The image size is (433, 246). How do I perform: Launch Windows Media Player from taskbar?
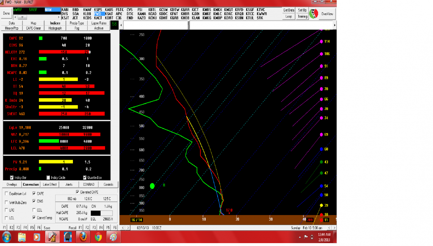(x=37, y=237)
